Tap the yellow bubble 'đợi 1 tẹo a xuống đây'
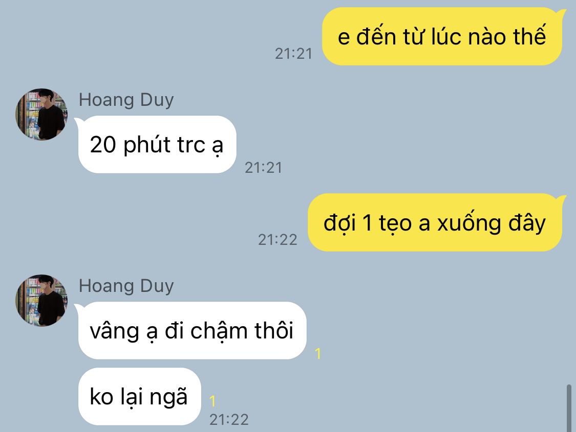 (x=435, y=222)
